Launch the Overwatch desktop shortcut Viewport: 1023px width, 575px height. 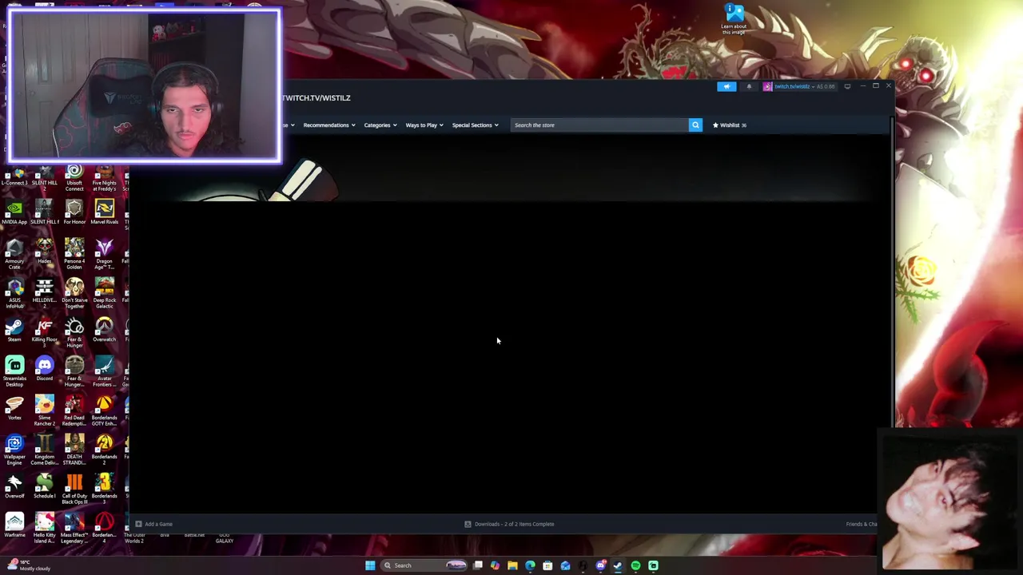click(x=104, y=330)
